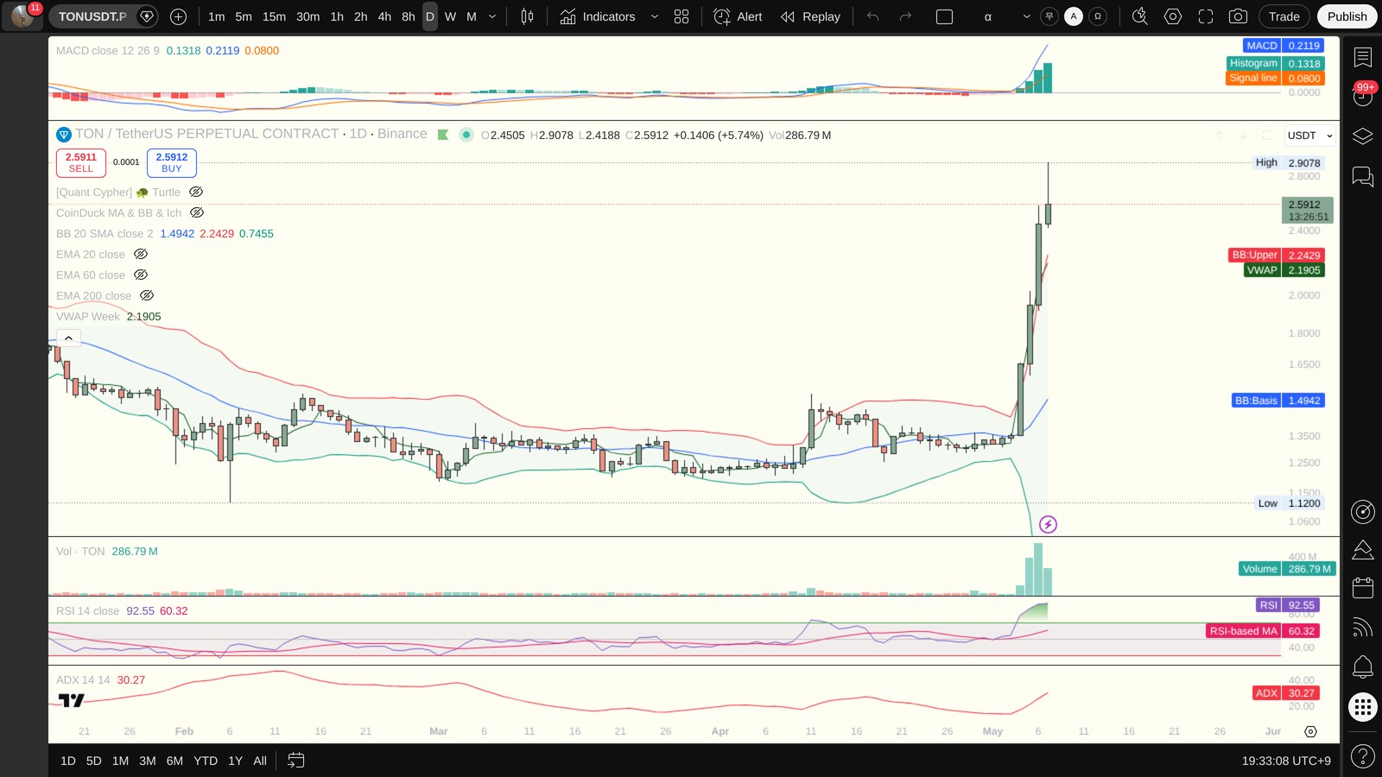Image resolution: width=1382 pixels, height=777 pixels.
Task: Open chart settings hexagon icon
Action: coord(1173,16)
